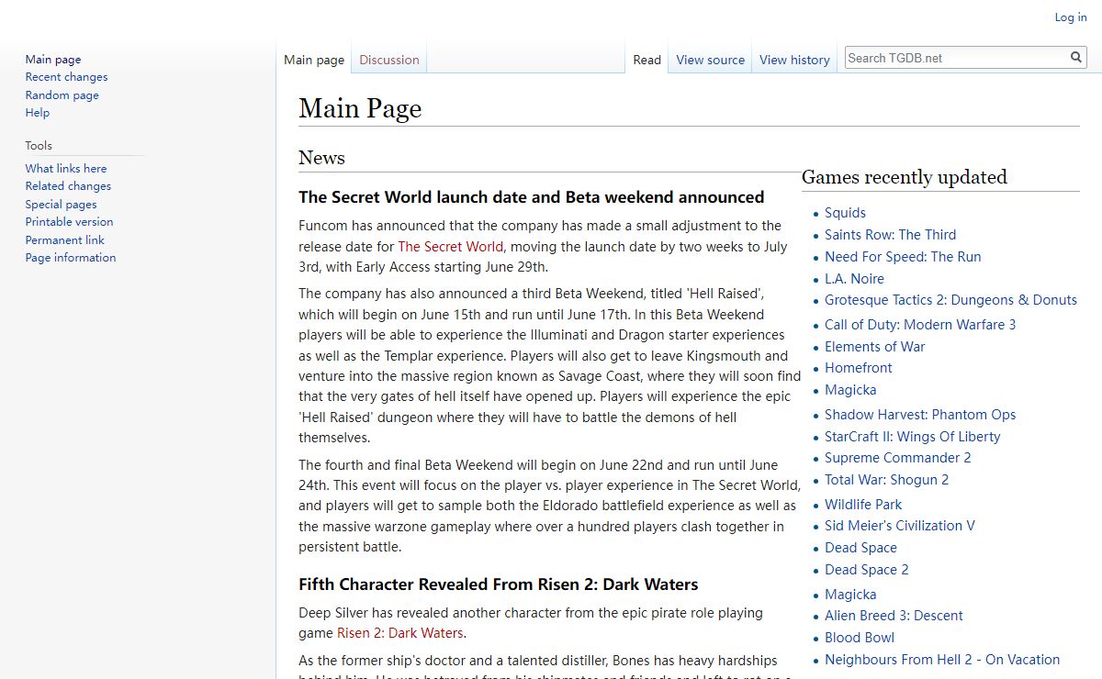Focus the Search TGDB.net field
Image resolution: width=1102 pixels, height=679 pixels.
click(956, 58)
